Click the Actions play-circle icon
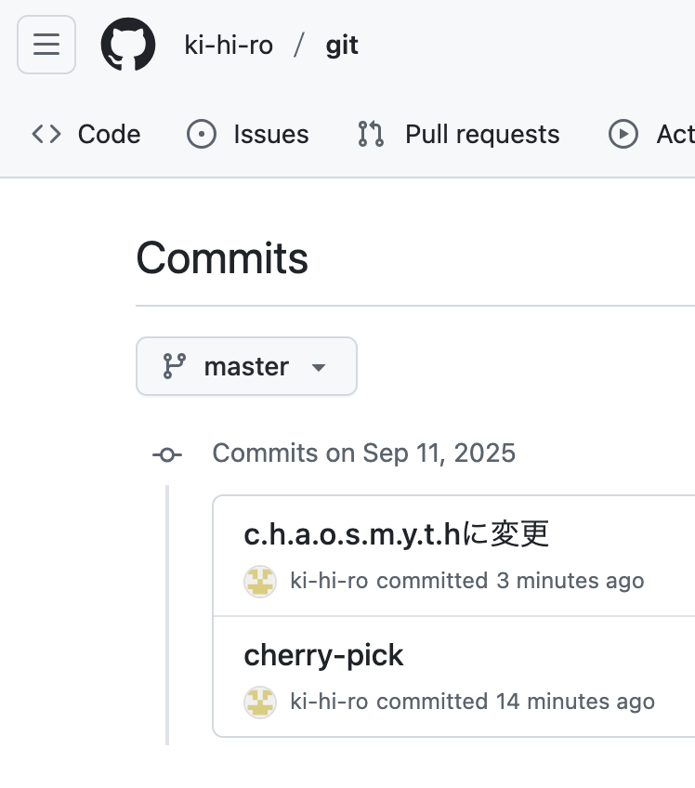The width and height of the screenshot is (695, 788). click(623, 134)
